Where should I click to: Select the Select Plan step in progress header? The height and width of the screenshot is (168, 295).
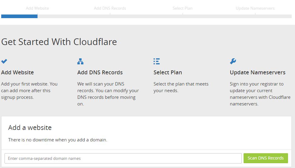tap(182, 8)
